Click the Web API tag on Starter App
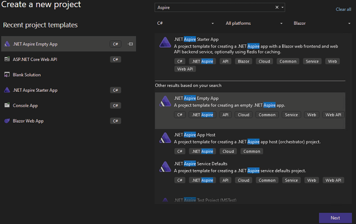 (185, 69)
